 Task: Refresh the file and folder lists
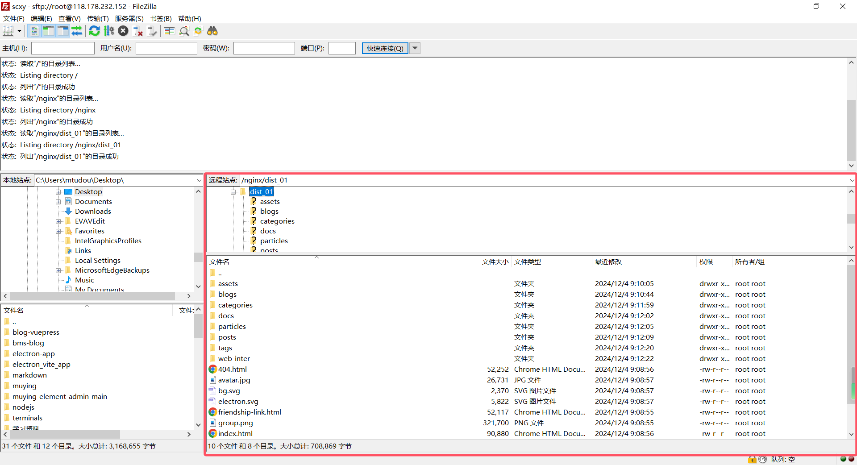tap(94, 31)
